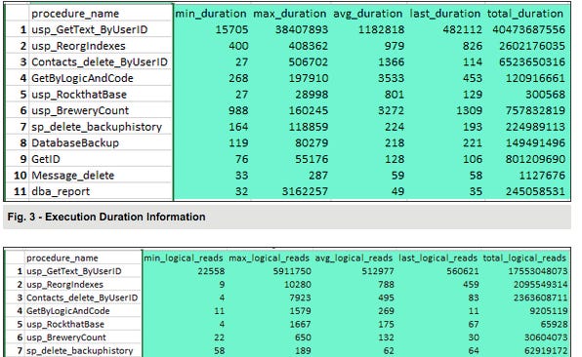Click sp_delete_backuphistory in the logical reads table
582x357 pixels.
click(x=79, y=351)
